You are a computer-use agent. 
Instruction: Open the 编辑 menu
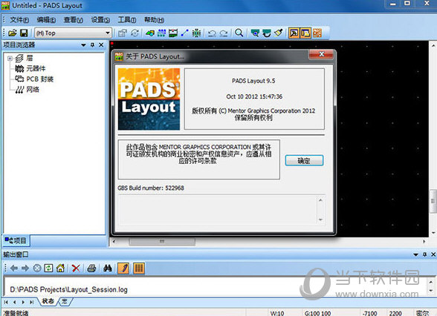point(46,20)
